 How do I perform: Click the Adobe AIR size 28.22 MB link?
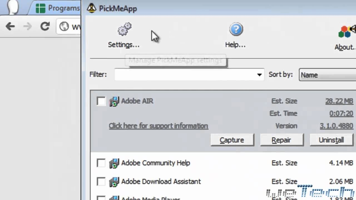tap(339, 101)
